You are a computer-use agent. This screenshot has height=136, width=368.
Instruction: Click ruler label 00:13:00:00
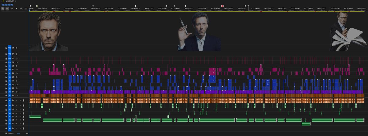pos(202,9)
